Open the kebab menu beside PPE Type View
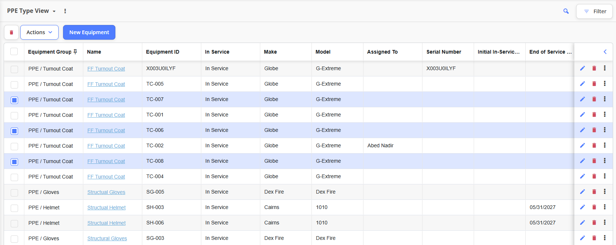 point(65,11)
